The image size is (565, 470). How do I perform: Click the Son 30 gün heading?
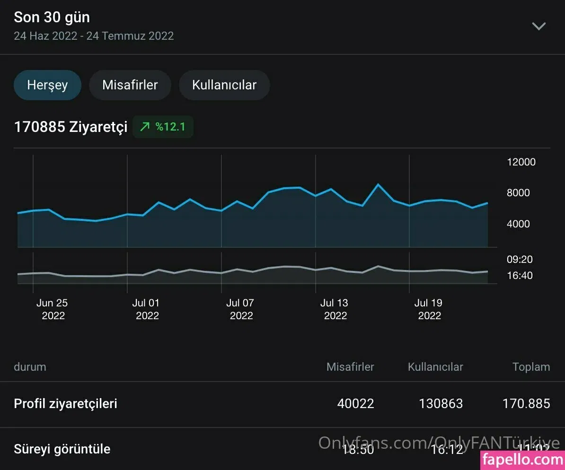click(x=52, y=17)
